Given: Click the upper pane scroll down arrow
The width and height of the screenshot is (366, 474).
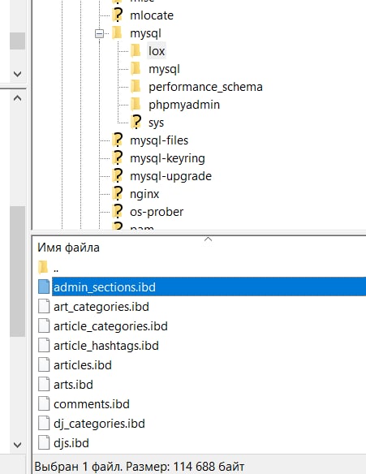Looking at the screenshot, I should [18, 74].
